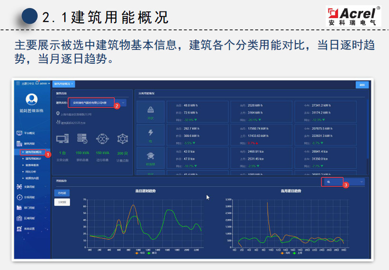Click the 平台概况 monitor icon
Viewport: 389px width, 270px height.
pos(20,133)
